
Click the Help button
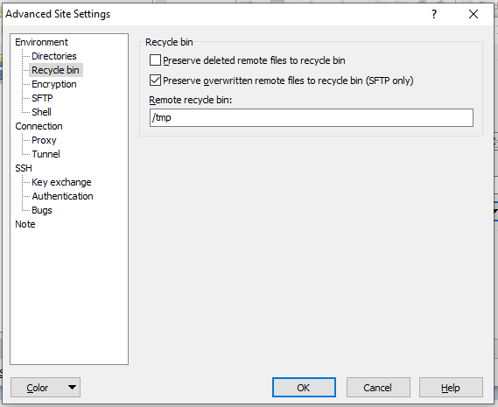click(451, 387)
